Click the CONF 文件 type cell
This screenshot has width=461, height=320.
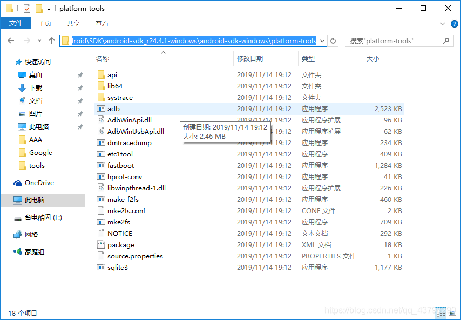pyautogui.click(x=318, y=210)
